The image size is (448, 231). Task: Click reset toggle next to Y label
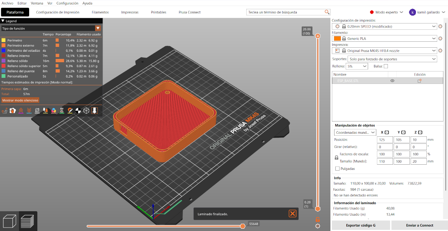(404, 132)
